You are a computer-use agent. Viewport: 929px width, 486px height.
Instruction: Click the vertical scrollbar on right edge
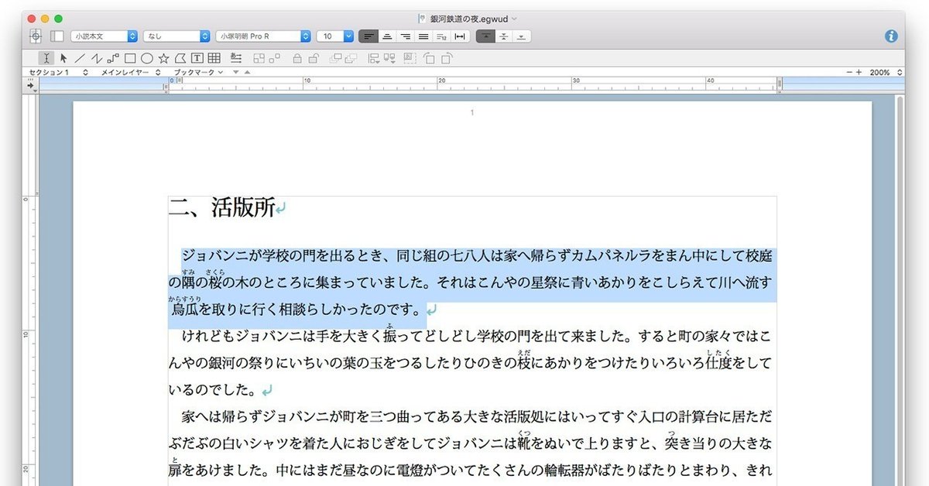point(900,290)
